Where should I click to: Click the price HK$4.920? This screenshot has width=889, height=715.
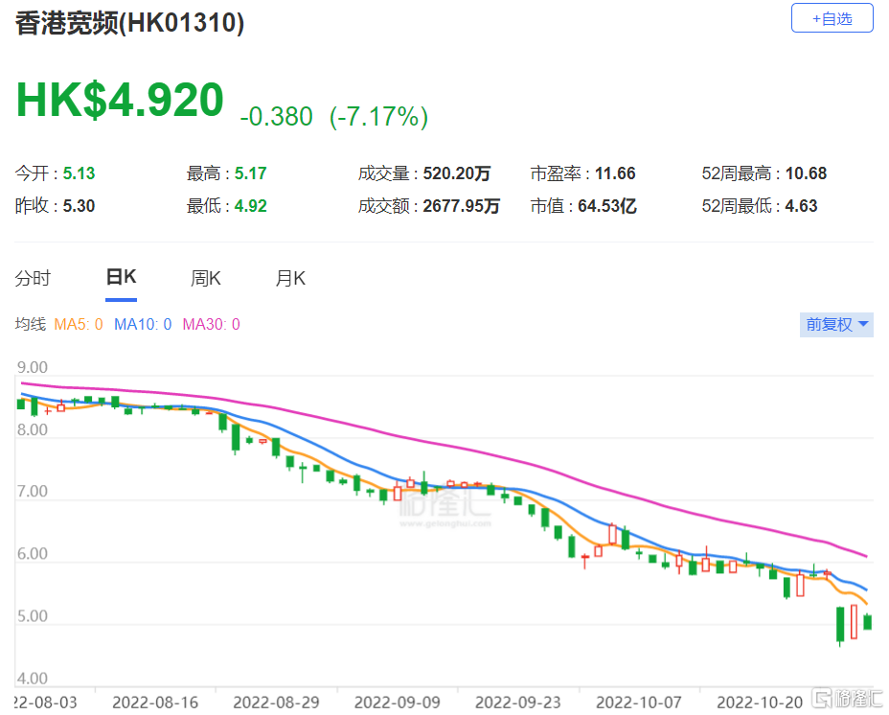click(120, 100)
